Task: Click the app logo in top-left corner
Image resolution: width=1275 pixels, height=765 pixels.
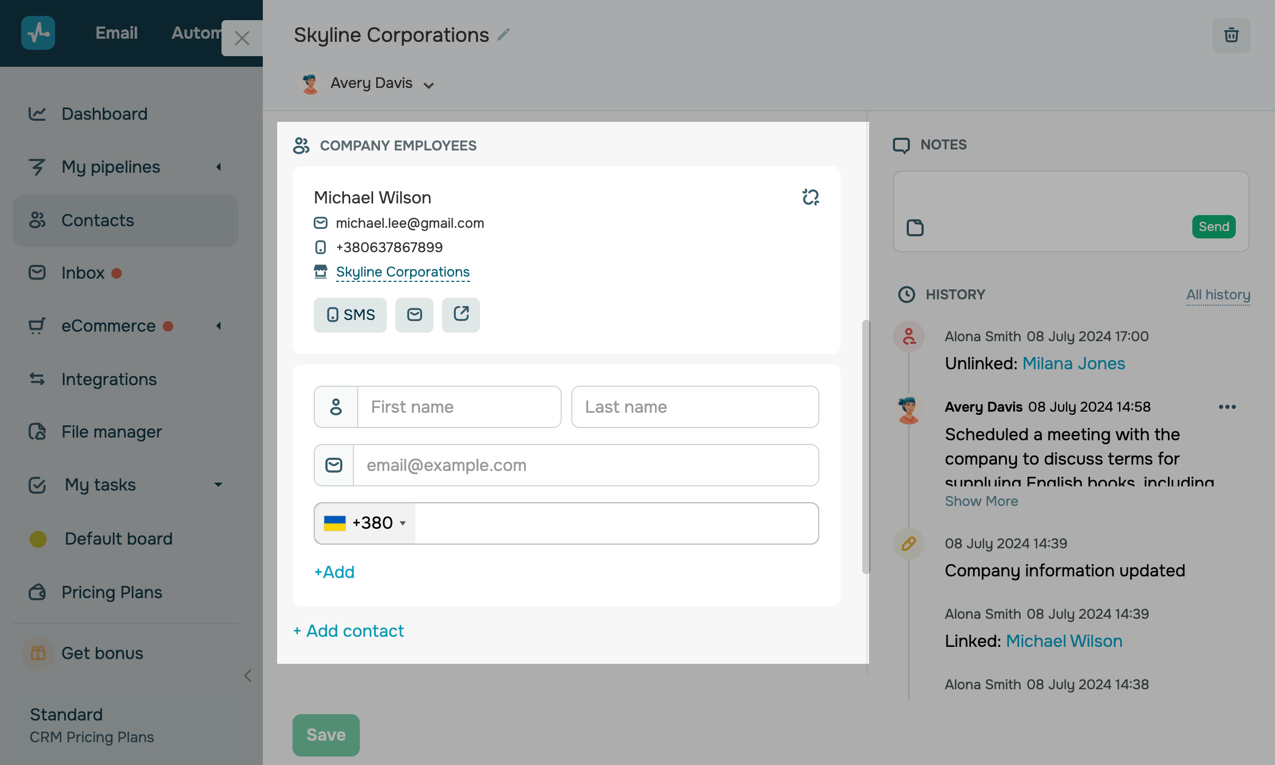Action: pyautogui.click(x=38, y=33)
